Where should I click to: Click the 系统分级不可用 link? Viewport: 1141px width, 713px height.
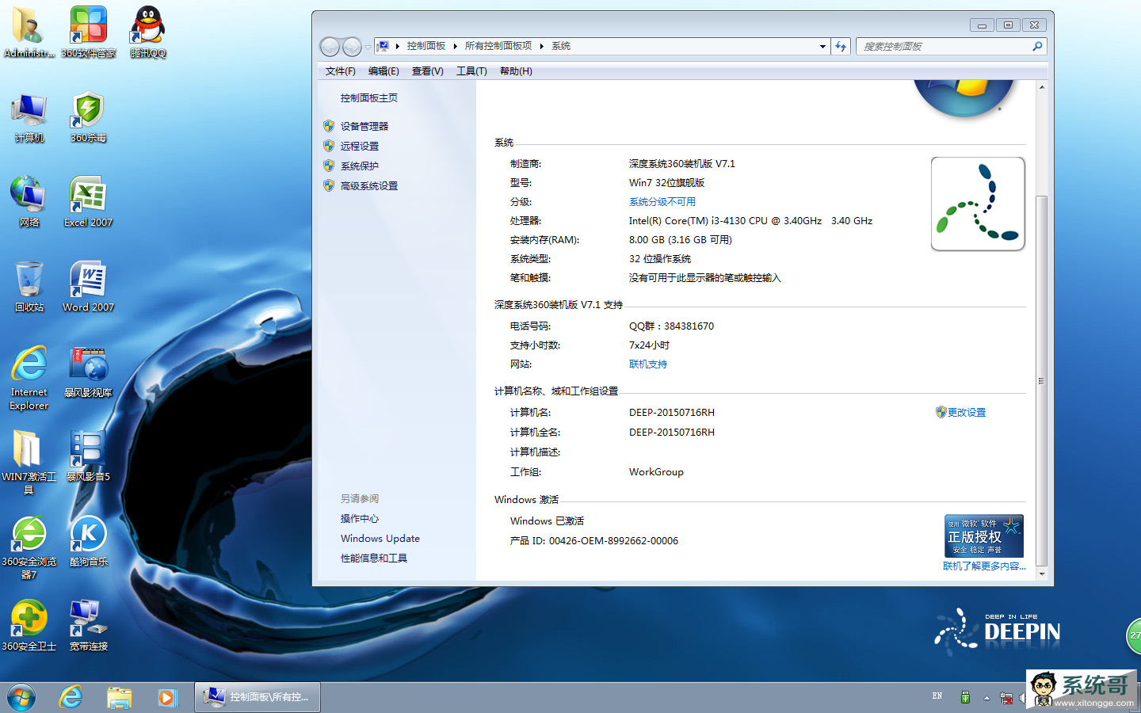pyautogui.click(x=662, y=202)
